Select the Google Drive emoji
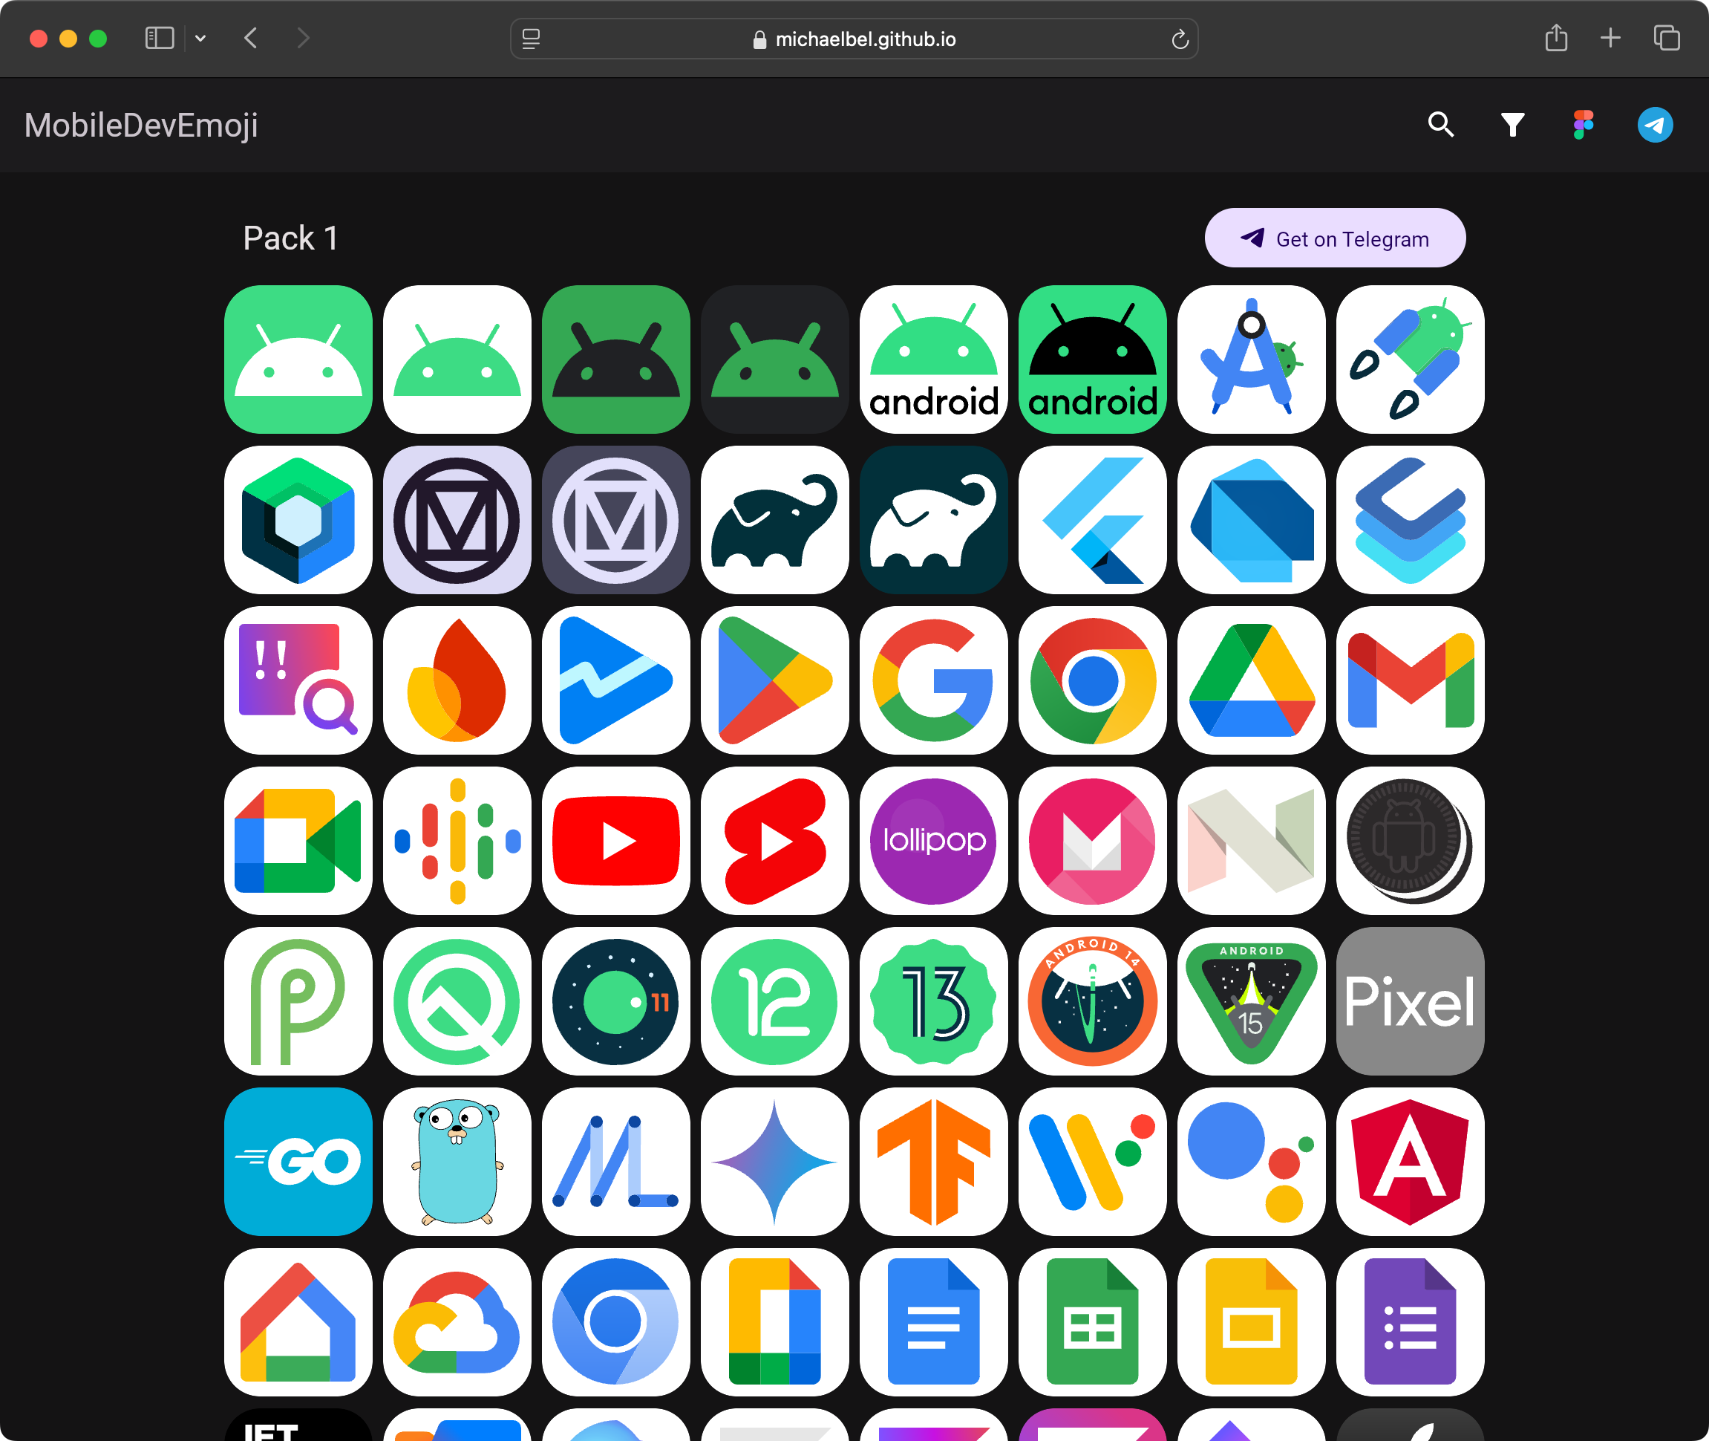The height and width of the screenshot is (1441, 1709). (1252, 680)
